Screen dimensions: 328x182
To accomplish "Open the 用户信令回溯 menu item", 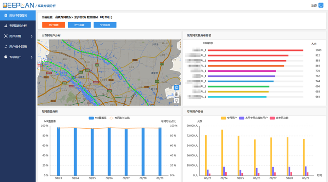I will coord(18,47).
